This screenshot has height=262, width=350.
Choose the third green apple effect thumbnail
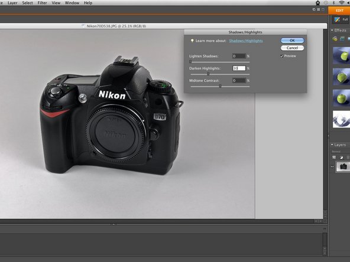tap(341, 98)
